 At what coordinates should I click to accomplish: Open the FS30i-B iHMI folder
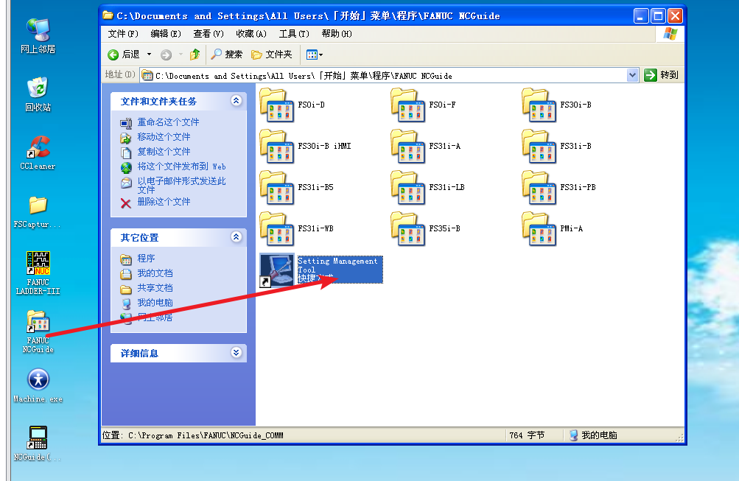pyautogui.click(x=306, y=147)
